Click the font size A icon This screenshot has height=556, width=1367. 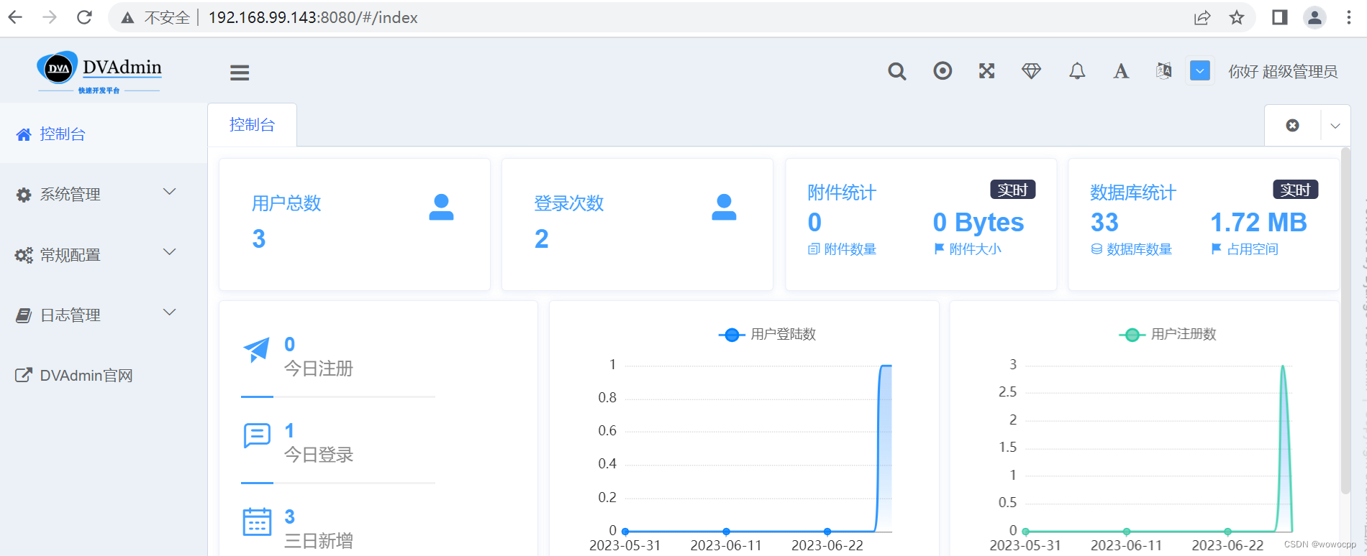(1121, 71)
